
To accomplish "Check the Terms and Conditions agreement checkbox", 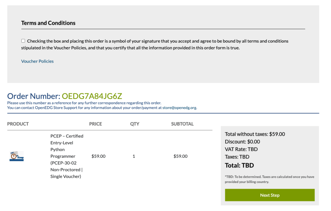I will (x=23, y=41).
